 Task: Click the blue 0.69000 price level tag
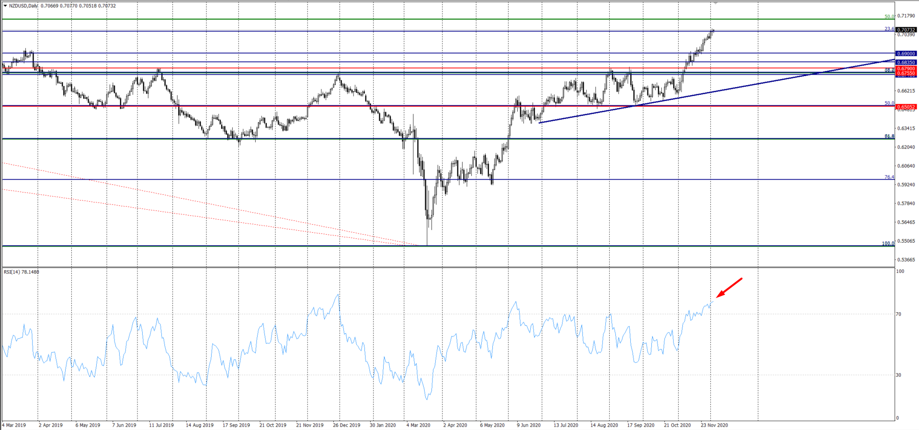906,54
